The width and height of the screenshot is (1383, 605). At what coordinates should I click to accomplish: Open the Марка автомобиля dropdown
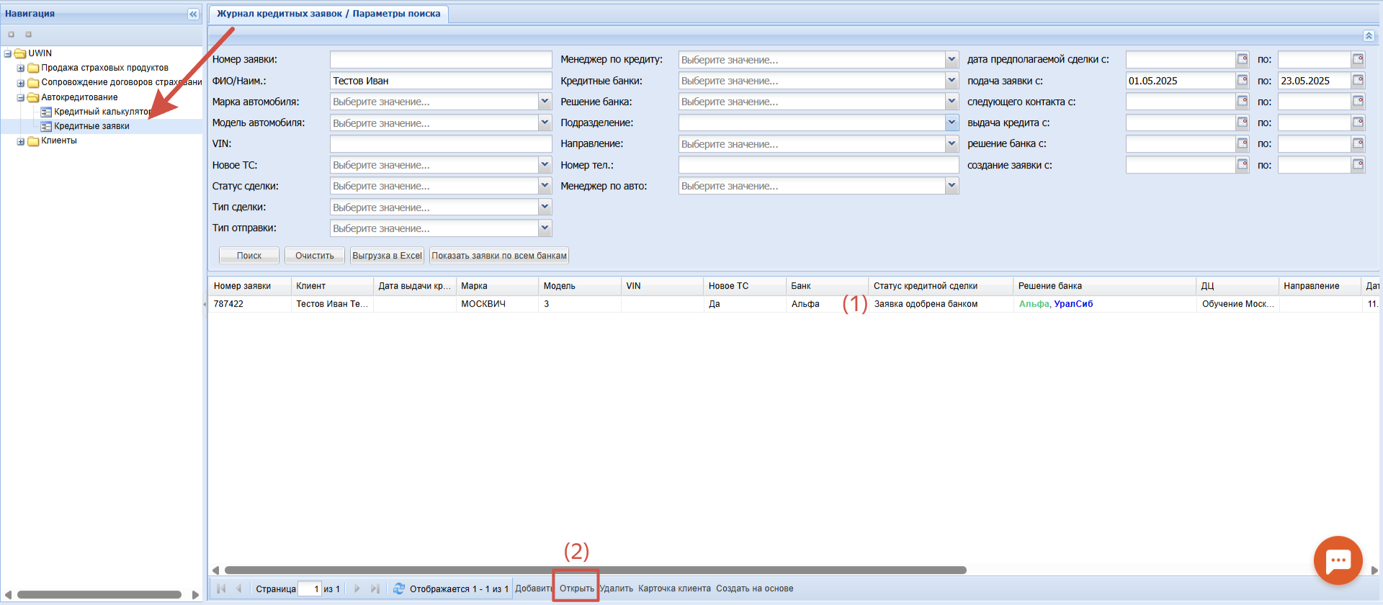pos(545,102)
